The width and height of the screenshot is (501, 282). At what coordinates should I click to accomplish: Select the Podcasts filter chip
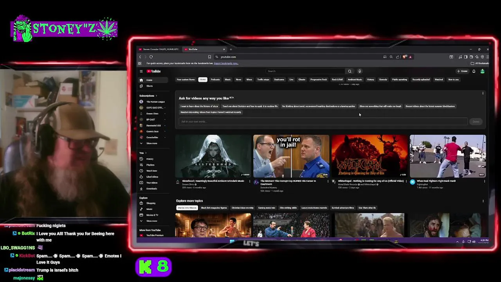click(215, 80)
